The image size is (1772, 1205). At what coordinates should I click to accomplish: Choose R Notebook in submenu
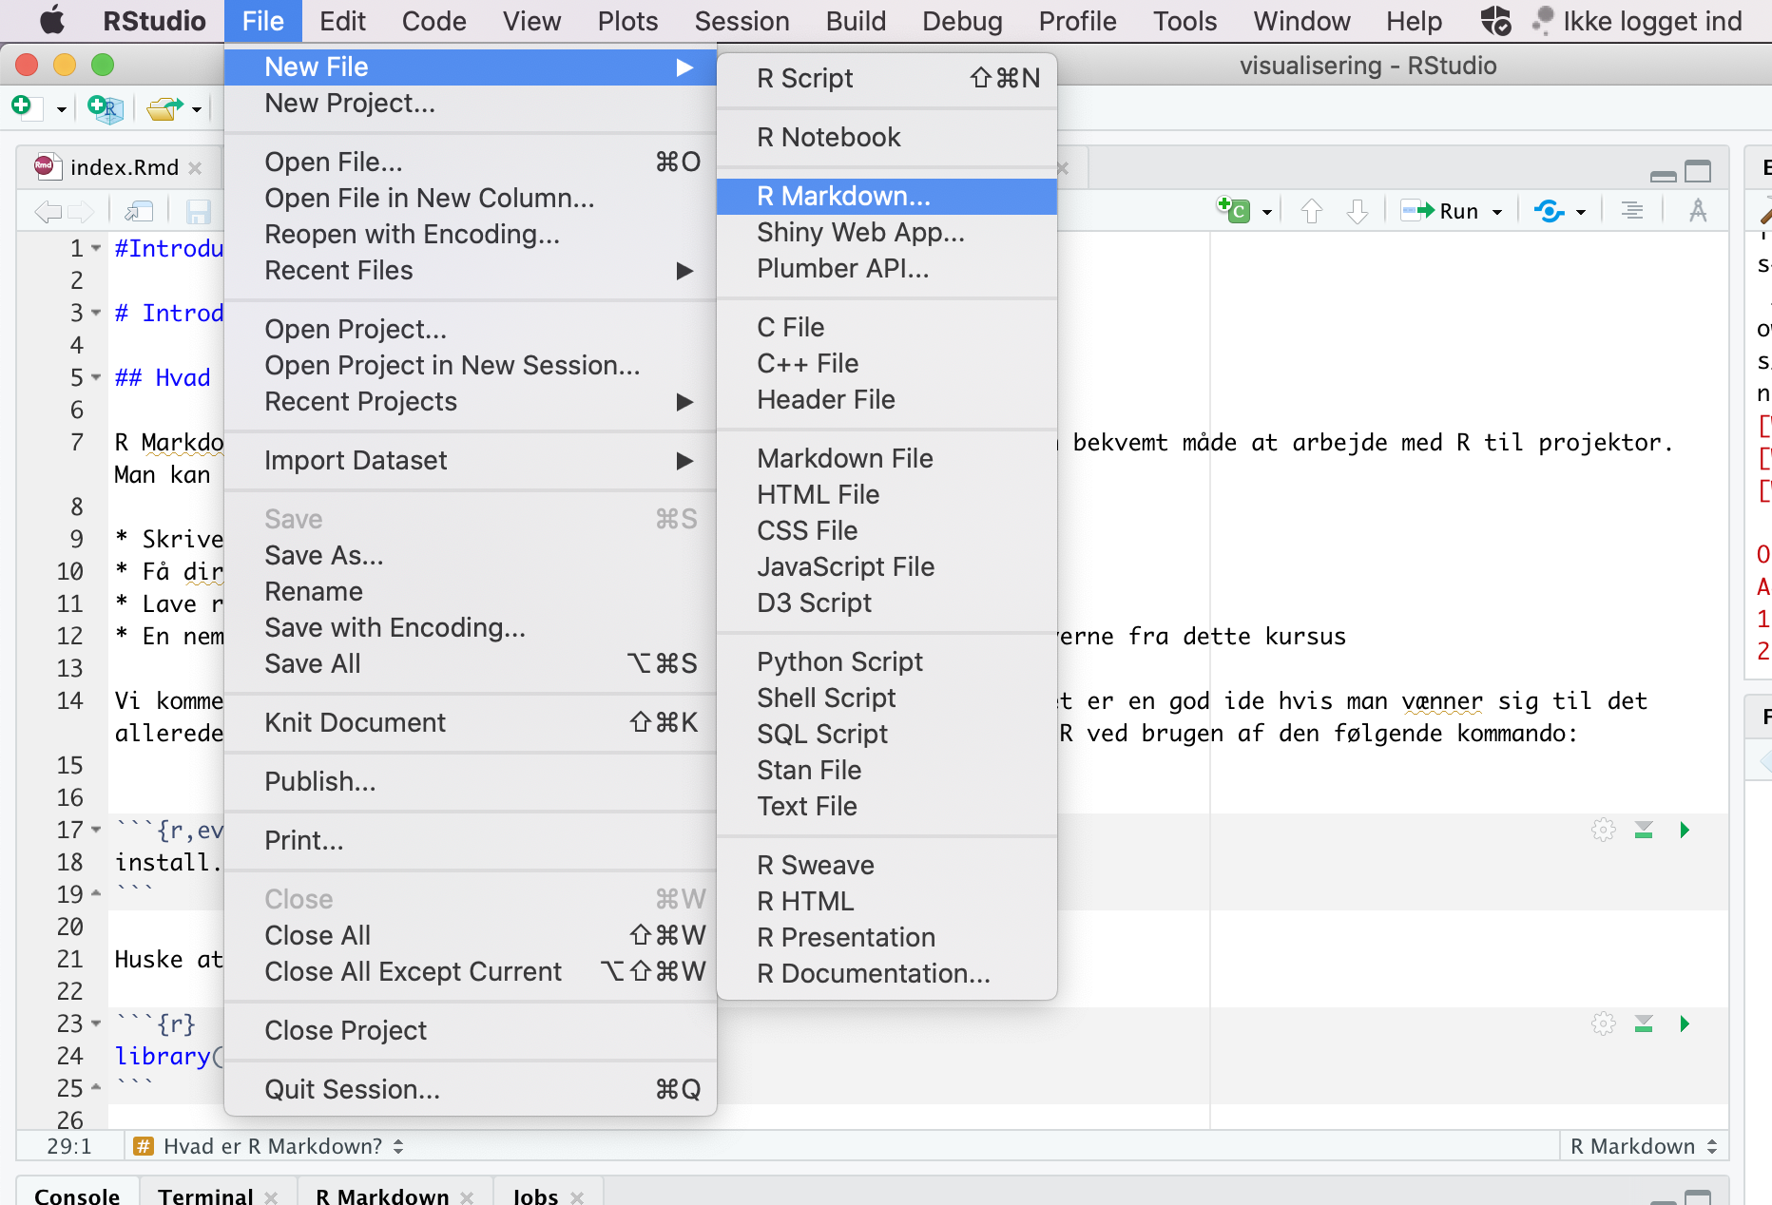tap(886, 138)
